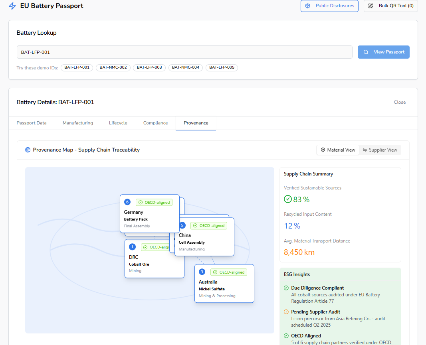The height and width of the screenshot is (345, 426).
Task: Click the Pending Supplier Audit text
Action: point(315,312)
